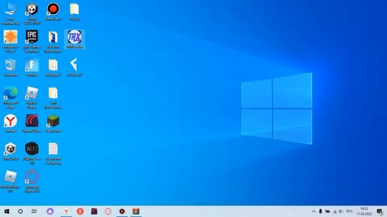Open red Yandex Я taskbar icon
The height and width of the screenshot is (217, 387).
tap(80, 212)
